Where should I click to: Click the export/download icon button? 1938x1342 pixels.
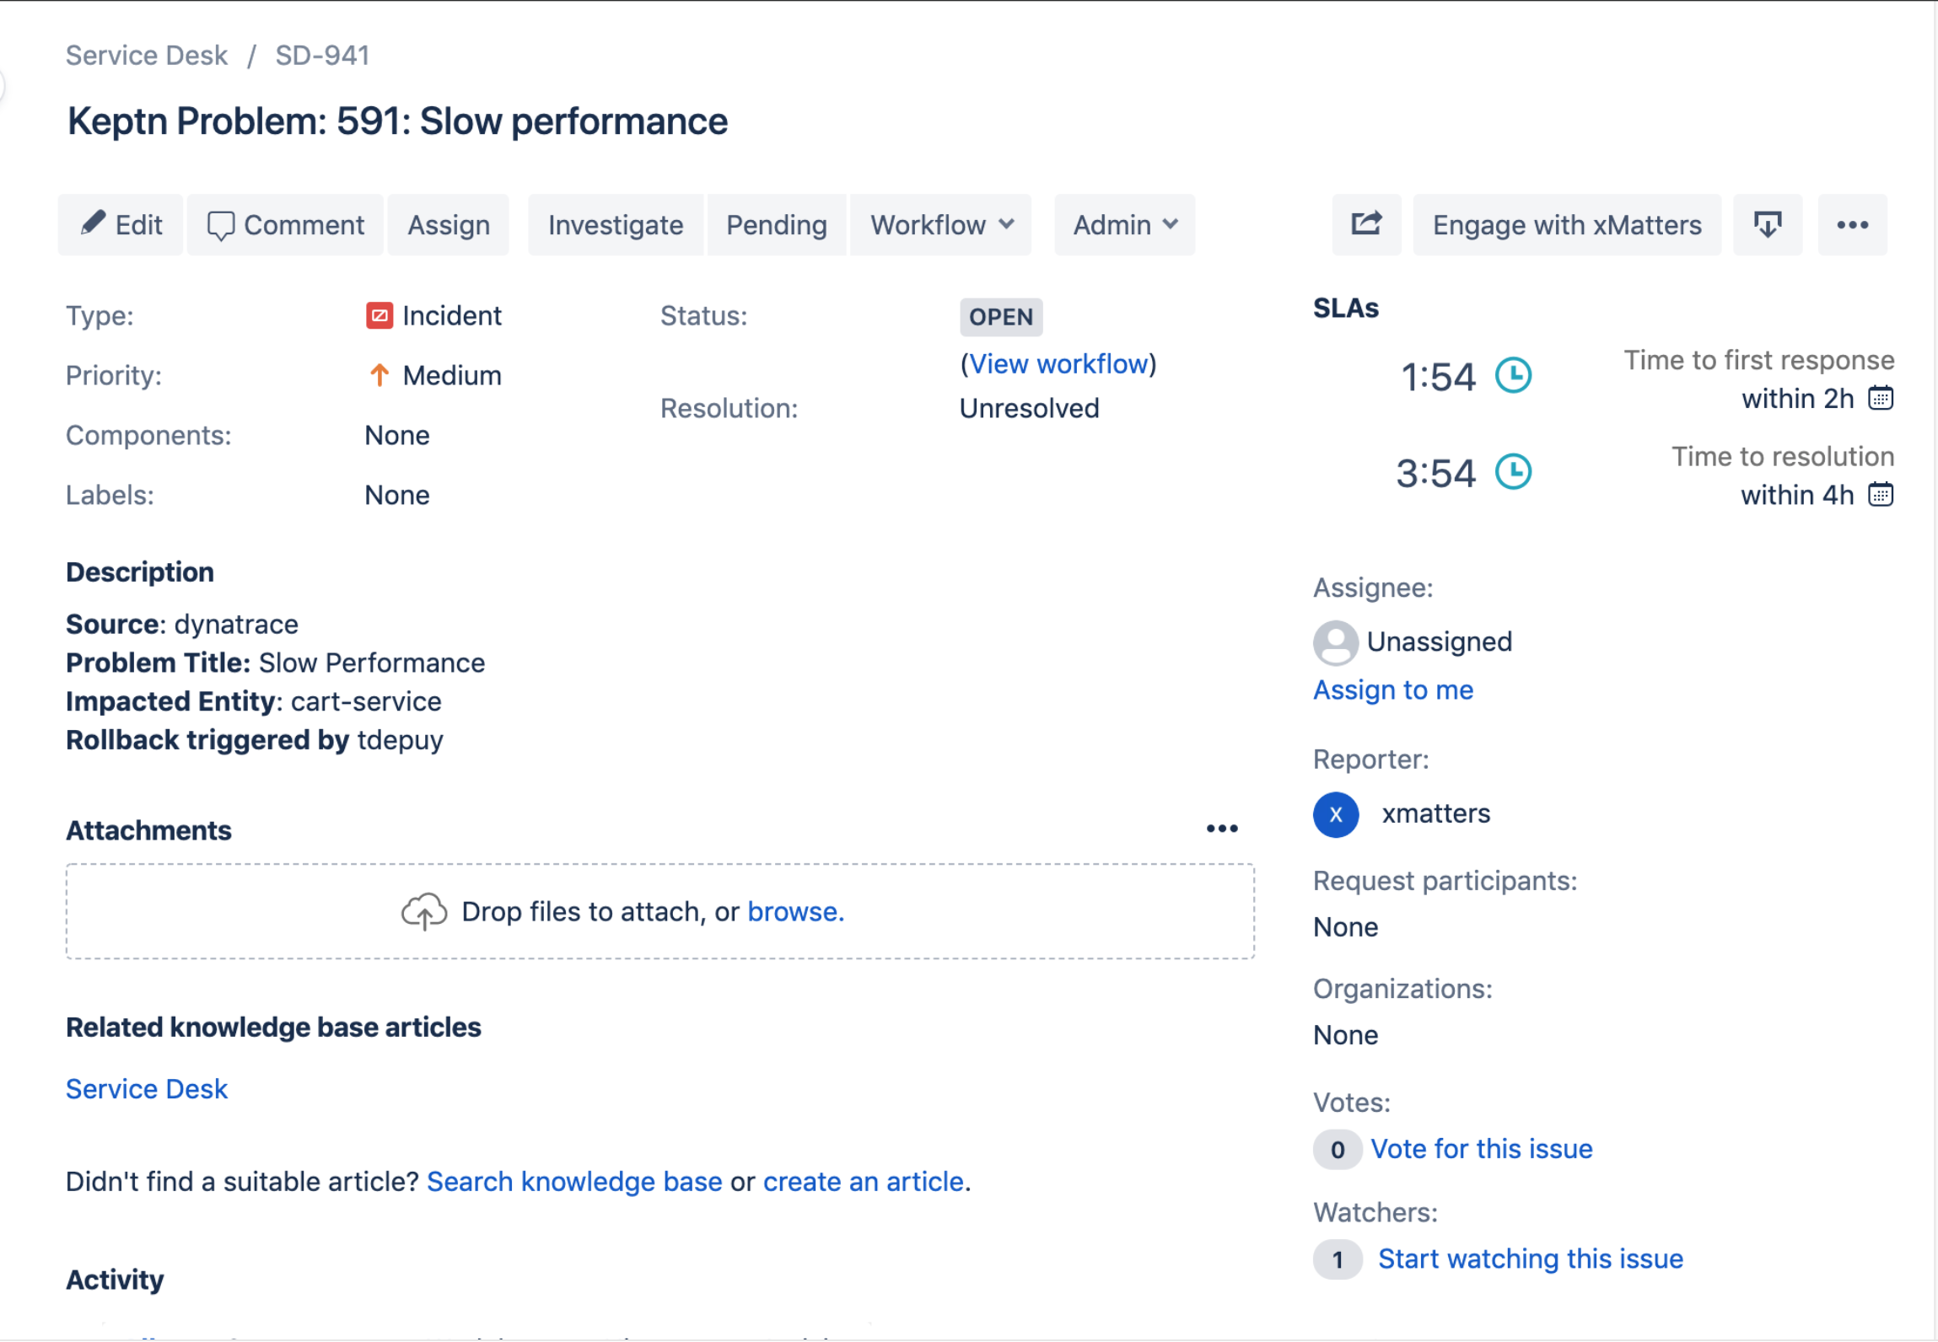(1767, 224)
